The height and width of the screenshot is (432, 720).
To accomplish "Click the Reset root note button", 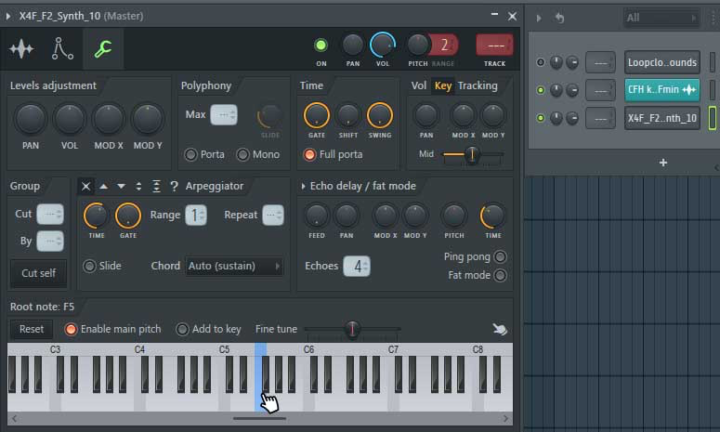I will (x=32, y=329).
